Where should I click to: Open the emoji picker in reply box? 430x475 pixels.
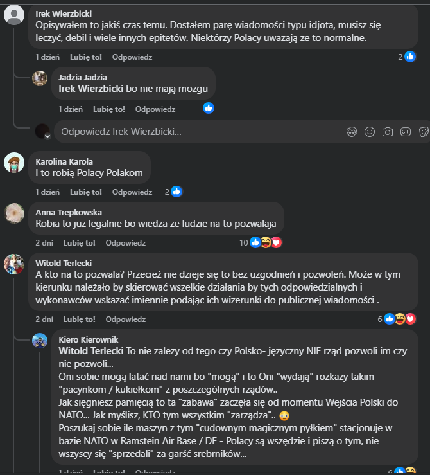(x=369, y=132)
